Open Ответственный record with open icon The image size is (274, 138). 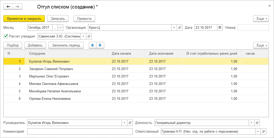pyautogui.click(x=263, y=132)
